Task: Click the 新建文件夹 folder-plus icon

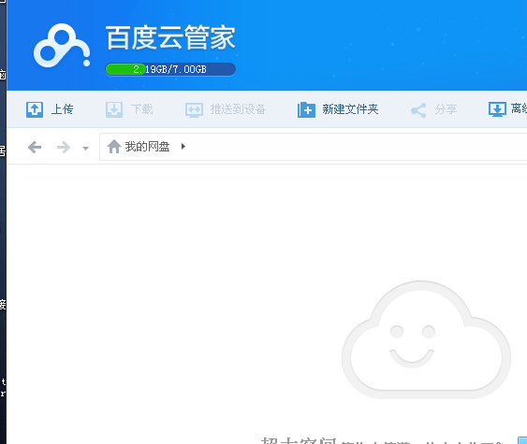Action: 306,109
